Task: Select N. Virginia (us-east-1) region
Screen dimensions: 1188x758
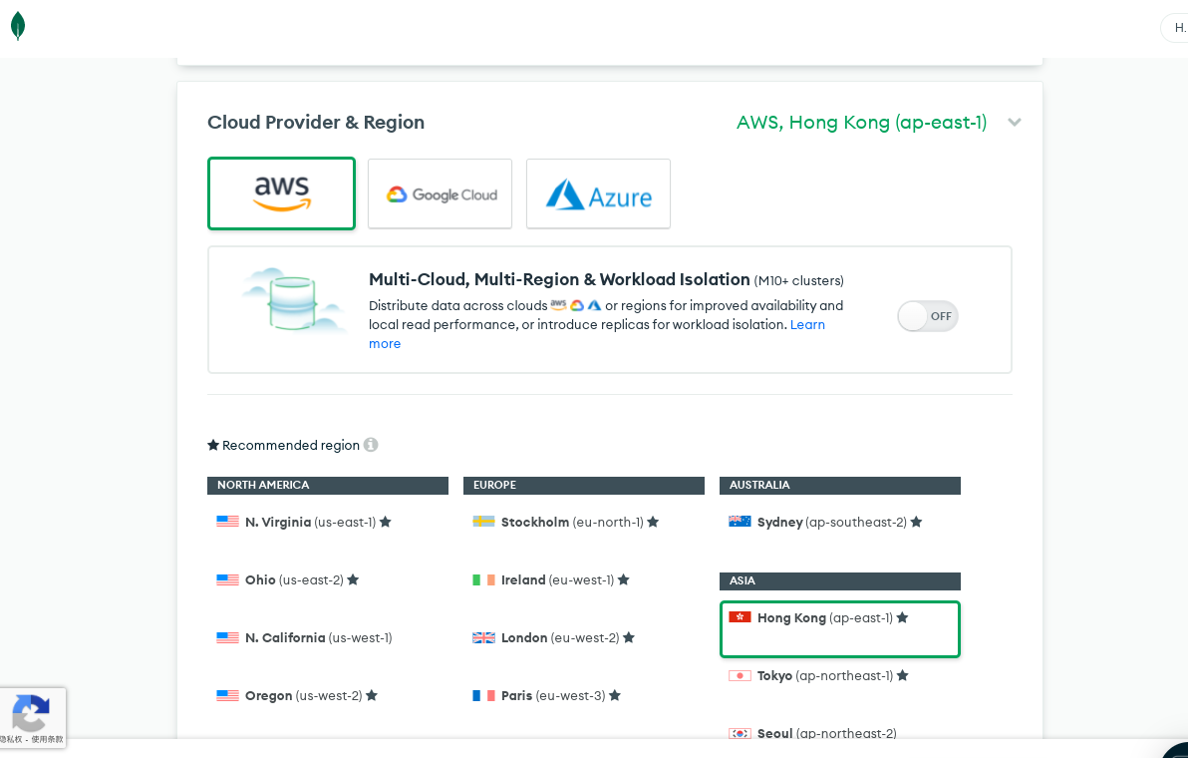Action: point(310,522)
